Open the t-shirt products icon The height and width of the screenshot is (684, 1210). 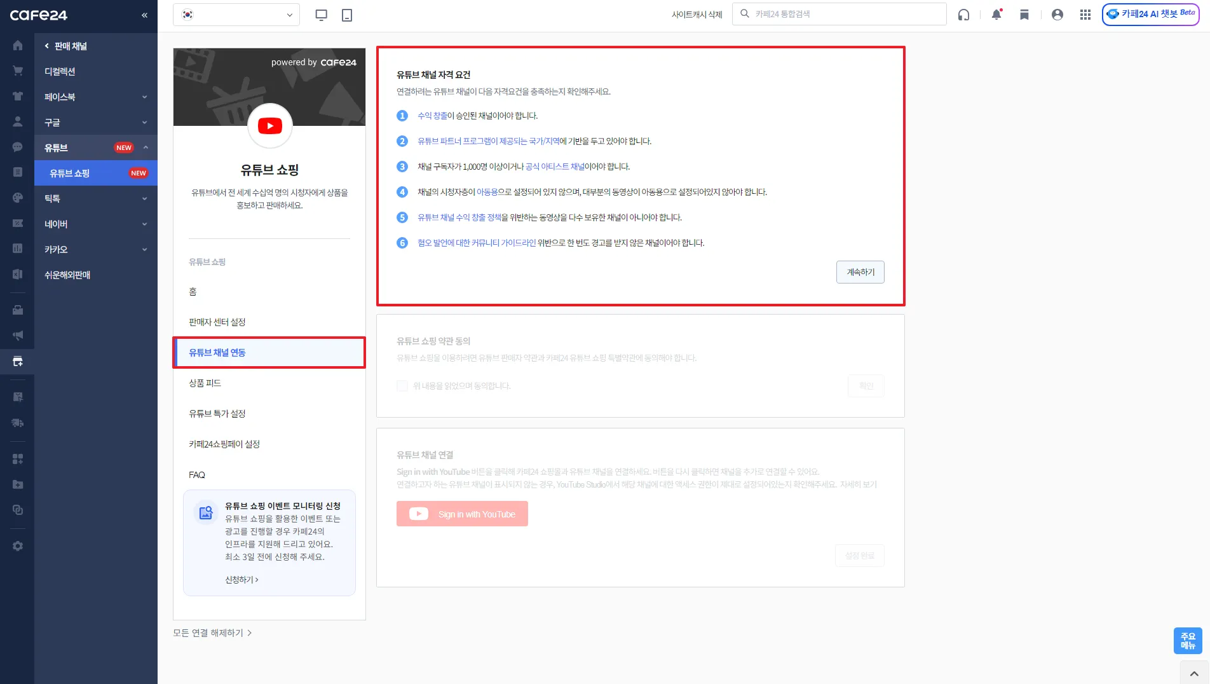[18, 97]
